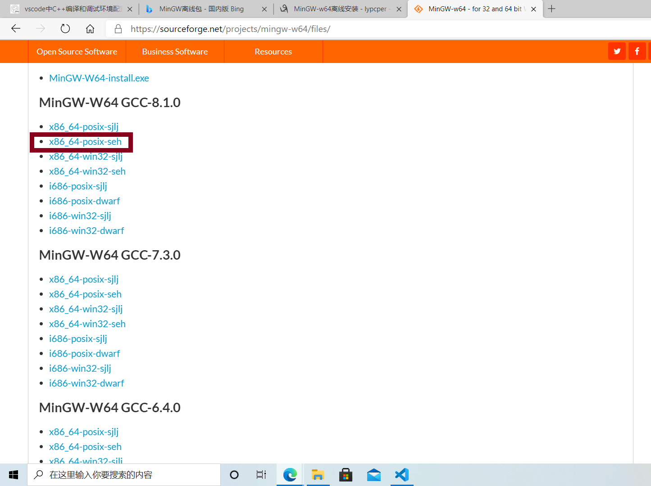This screenshot has height=486, width=651.
Task: Open GCC-8.1.0 x86_64-win32-sjlj link
Action: [86, 156]
